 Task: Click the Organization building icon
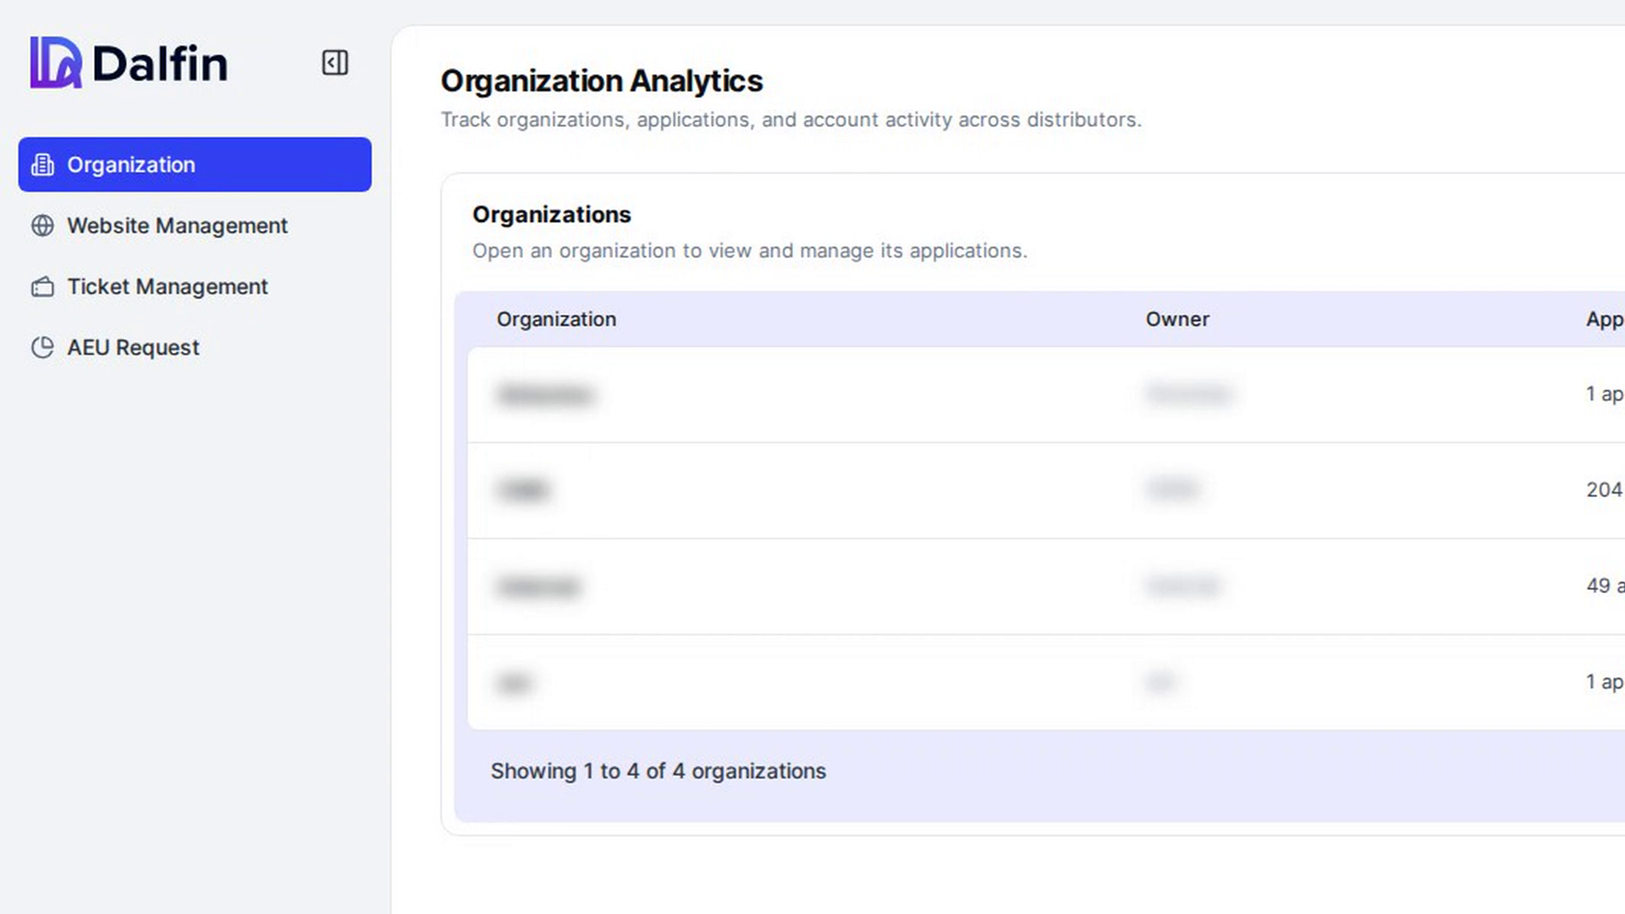click(42, 164)
